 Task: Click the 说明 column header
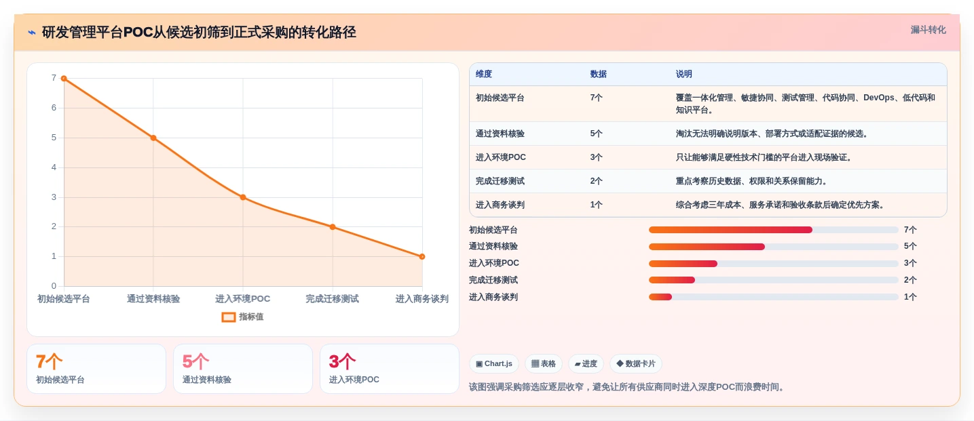pyautogui.click(x=684, y=74)
